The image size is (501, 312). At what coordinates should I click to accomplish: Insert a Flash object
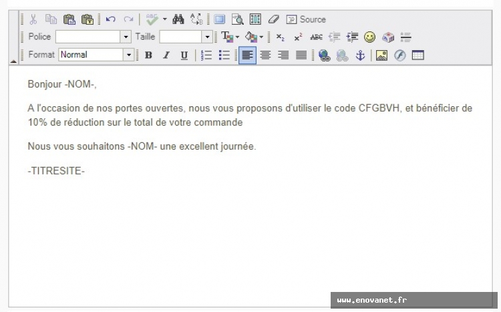pyautogui.click(x=399, y=55)
